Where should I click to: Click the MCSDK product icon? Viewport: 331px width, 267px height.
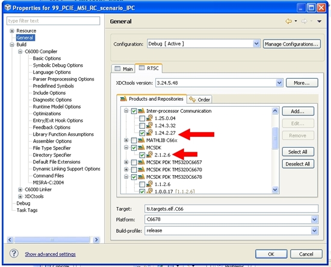tap(141, 148)
